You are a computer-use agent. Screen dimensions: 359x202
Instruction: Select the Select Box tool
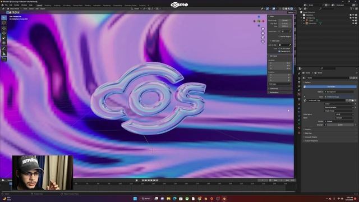coord(4,17)
